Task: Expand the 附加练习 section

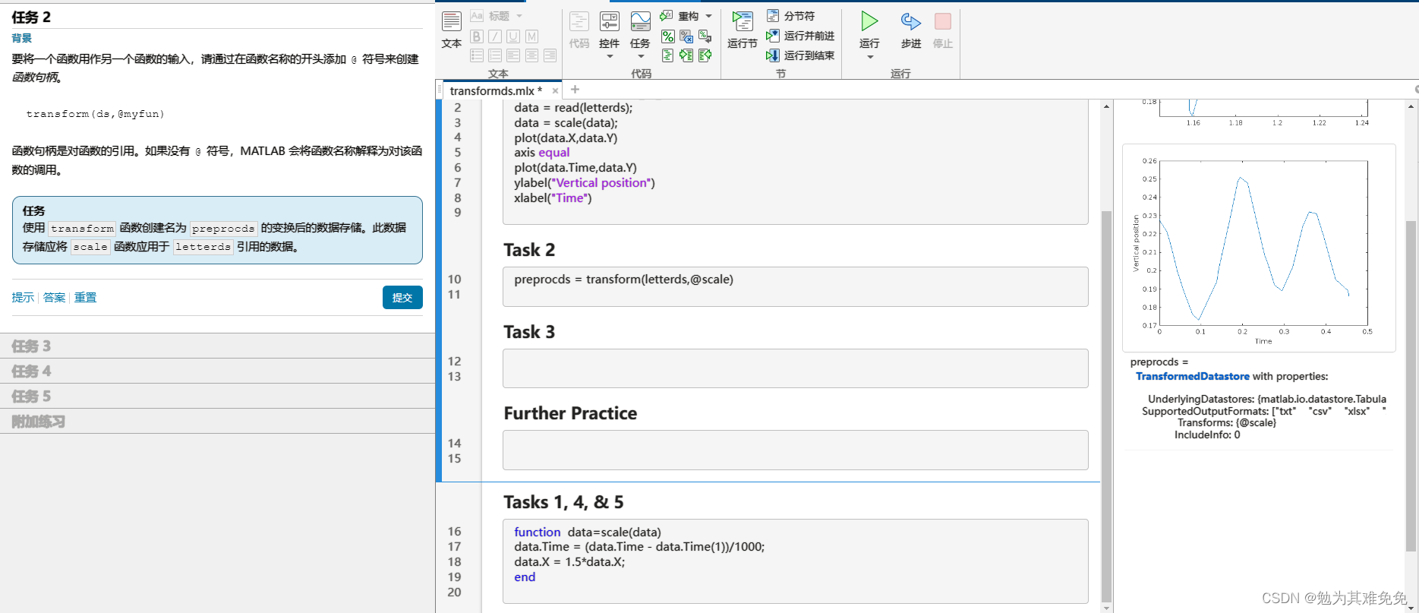Action: [x=217, y=422]
